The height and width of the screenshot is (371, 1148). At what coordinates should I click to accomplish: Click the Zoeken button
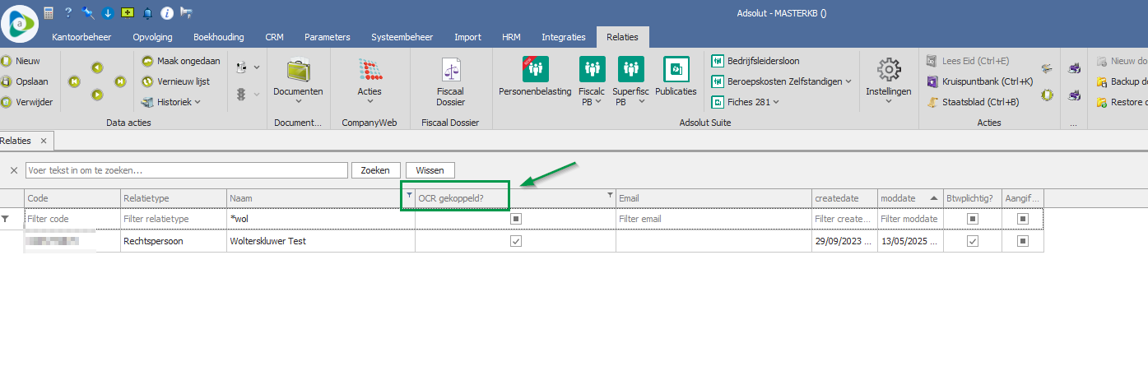pos(376,170)
